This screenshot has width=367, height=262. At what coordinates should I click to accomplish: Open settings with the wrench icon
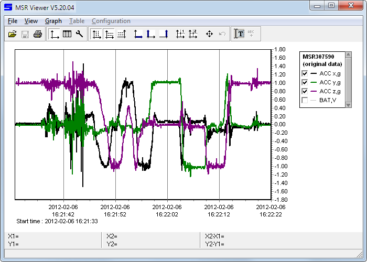point(80,34)
